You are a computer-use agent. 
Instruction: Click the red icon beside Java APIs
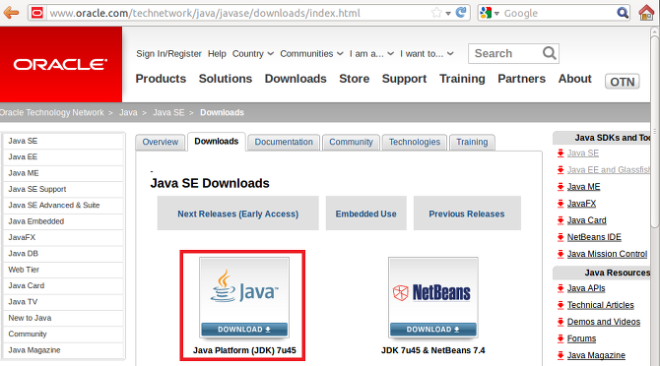561,288
